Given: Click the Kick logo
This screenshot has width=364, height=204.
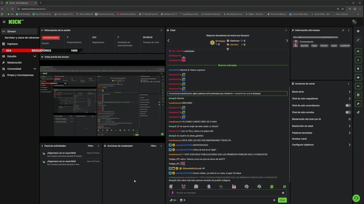Looking at the screenshot, I should click(16, 22).
